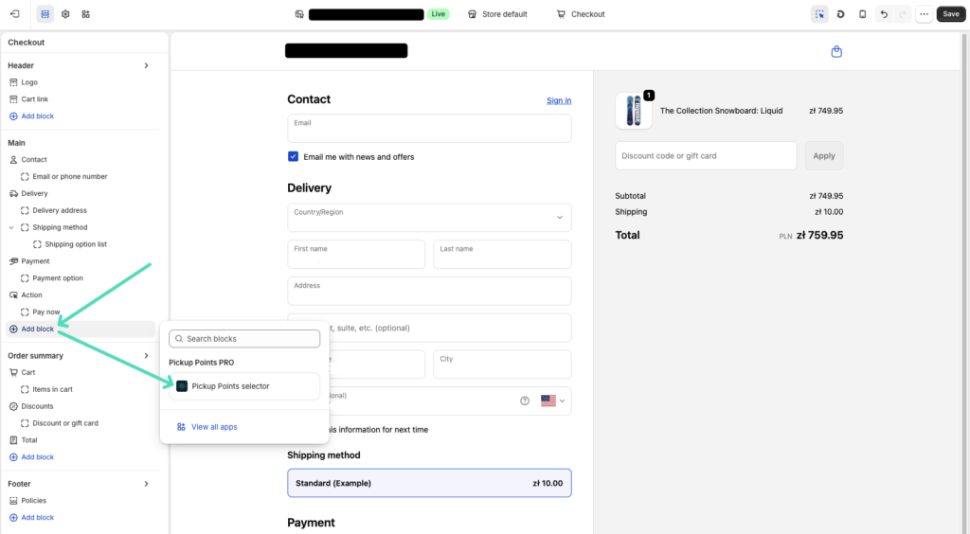Viewport: 970px width, 534px height.
Task: Switch to mobile preview icon
Action: click(862, 14)
